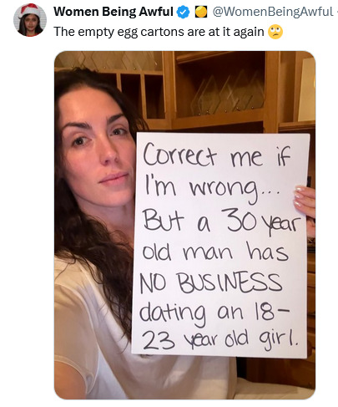Click the gold square affiliate badge
Image resolution: width=338 pixels, height=407 pixels.
tap(201, 12)
